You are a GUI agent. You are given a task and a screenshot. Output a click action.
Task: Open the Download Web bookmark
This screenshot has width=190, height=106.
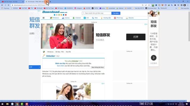(151, 8)
